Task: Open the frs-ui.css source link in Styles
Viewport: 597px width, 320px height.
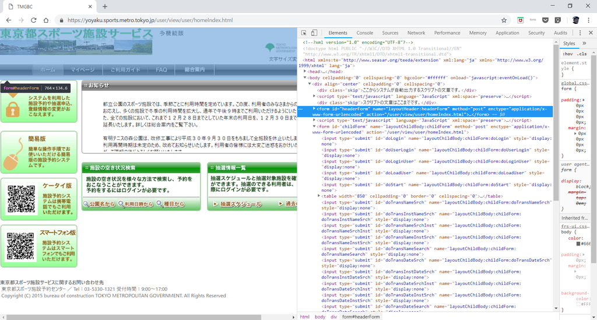Action: tap(574, 226)
